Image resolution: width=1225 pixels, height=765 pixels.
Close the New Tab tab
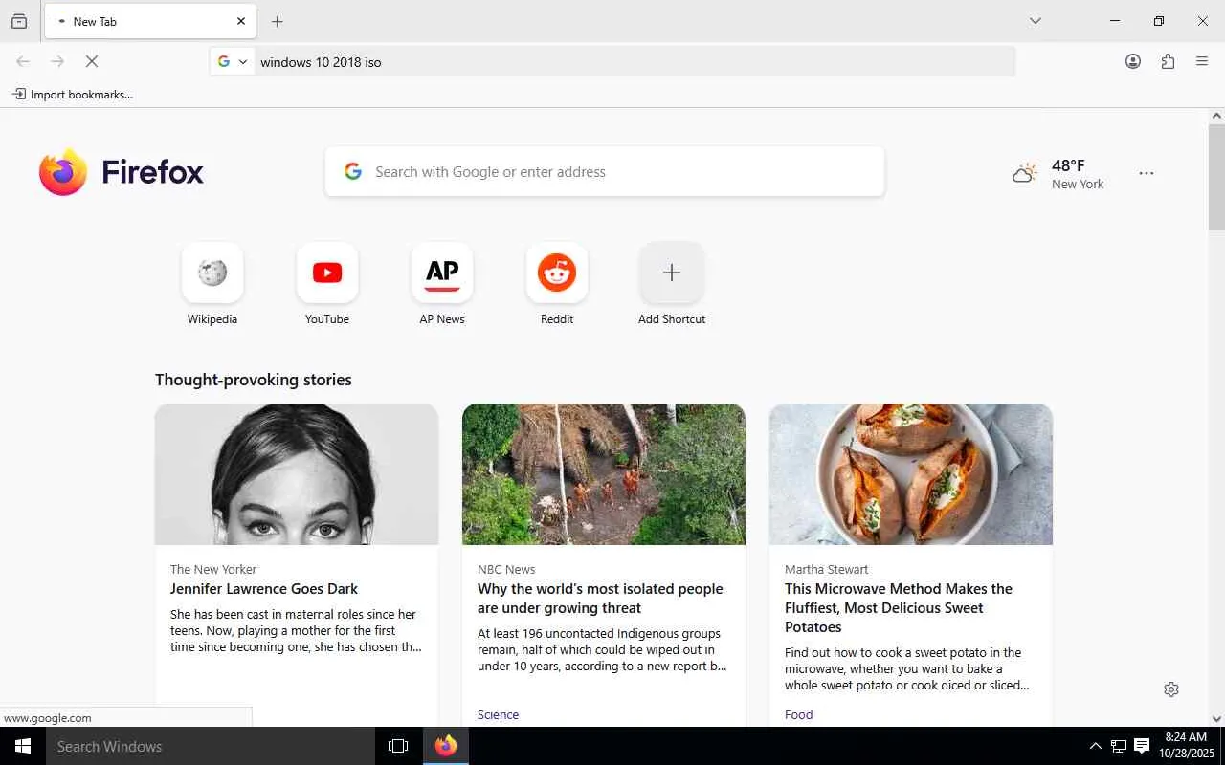coord(241,21)
